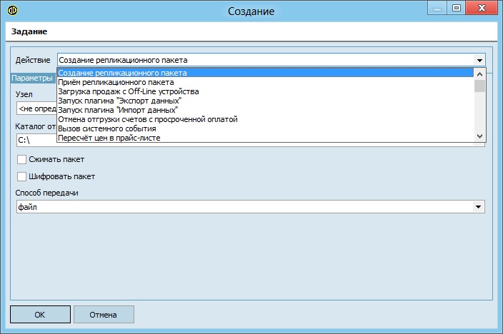
Task: Enable the Шифровать пакет checkbox
Action: [21, 176]
